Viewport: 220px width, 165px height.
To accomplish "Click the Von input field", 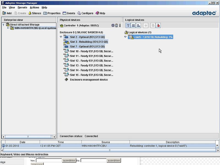I will click(49, 161).
